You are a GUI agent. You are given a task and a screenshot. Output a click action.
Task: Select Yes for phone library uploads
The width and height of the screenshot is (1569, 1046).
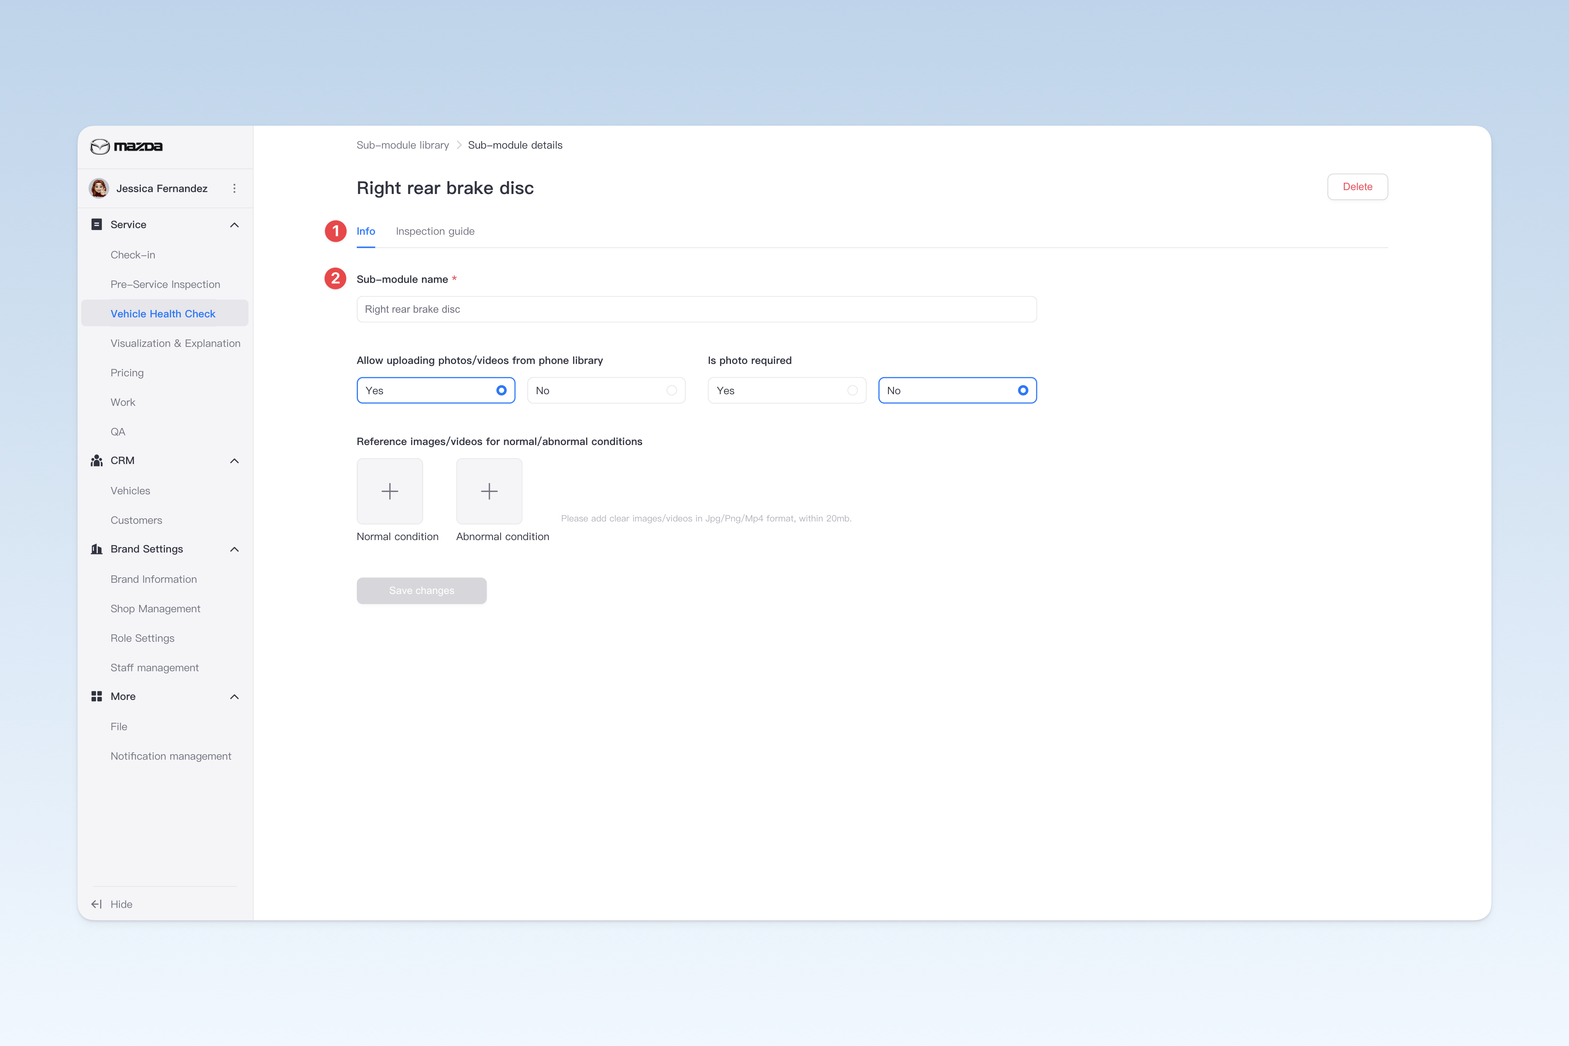point(436,391)
